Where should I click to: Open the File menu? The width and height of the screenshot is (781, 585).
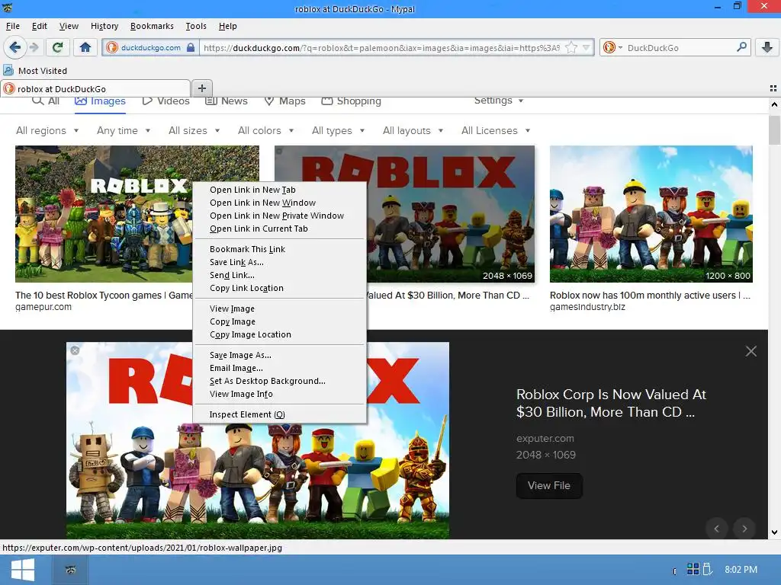[13, 26]
